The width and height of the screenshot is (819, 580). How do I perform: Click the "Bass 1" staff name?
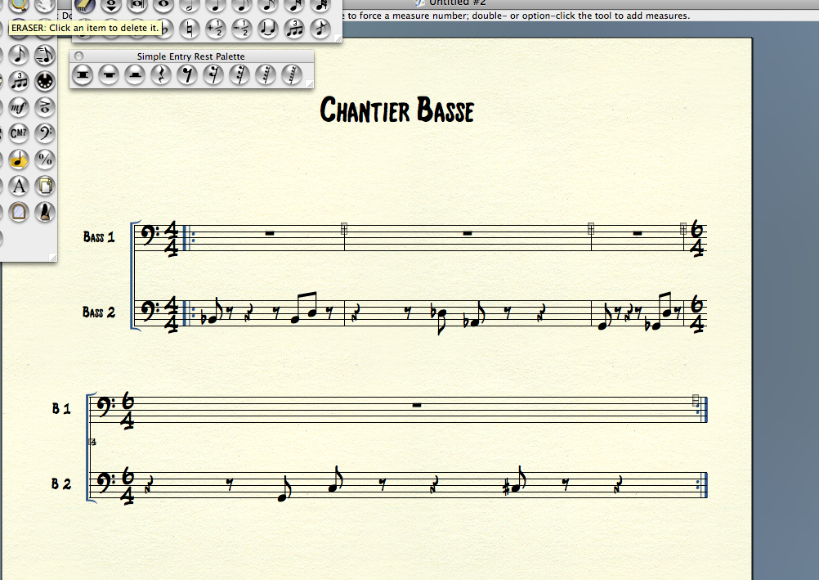coord(99,237)
